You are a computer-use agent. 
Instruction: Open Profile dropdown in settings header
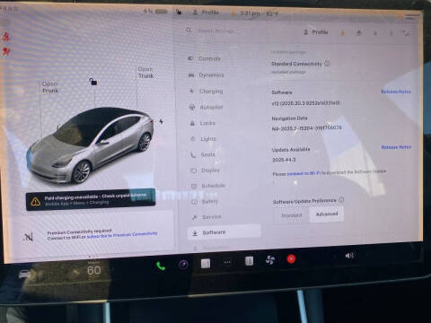click(x=316, y=32)
